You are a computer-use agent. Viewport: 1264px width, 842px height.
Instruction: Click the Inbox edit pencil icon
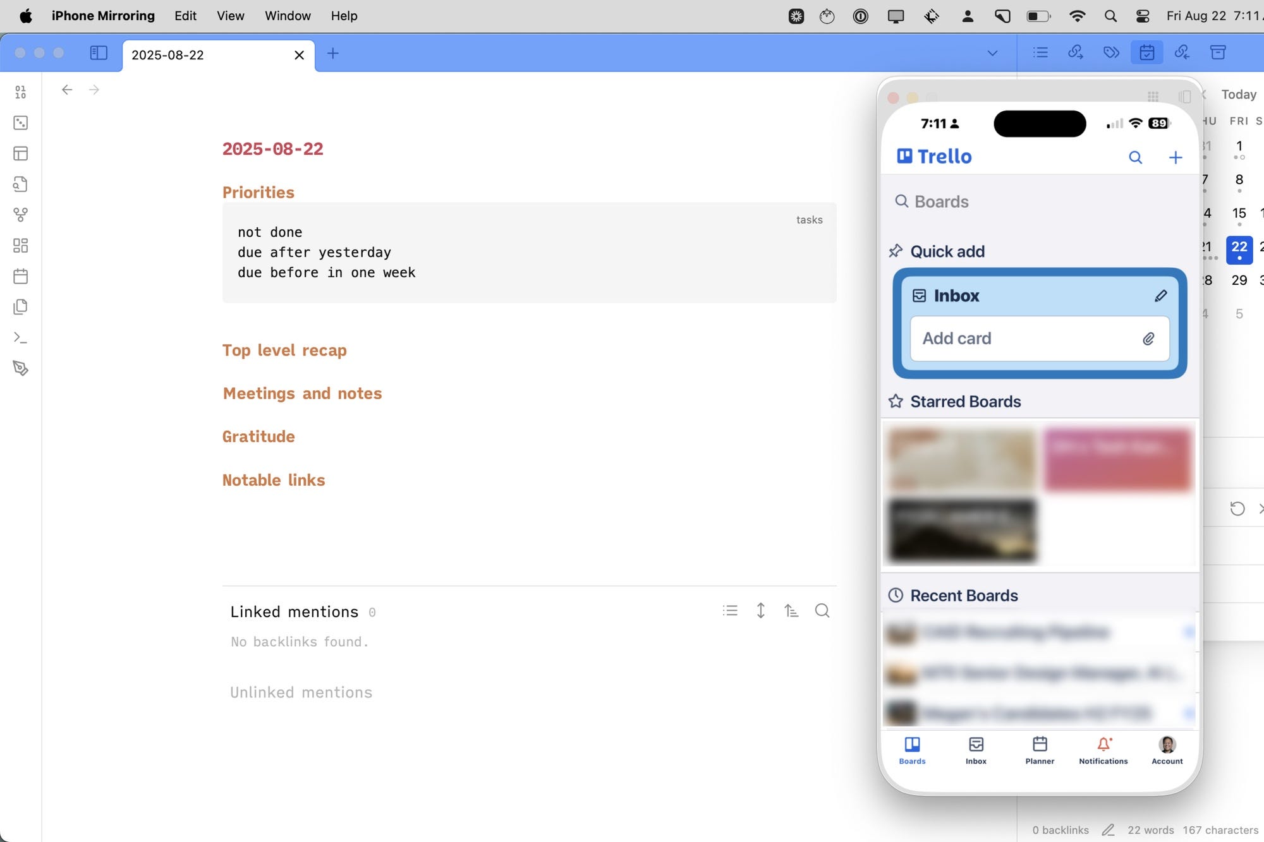tap(1160, 296)
